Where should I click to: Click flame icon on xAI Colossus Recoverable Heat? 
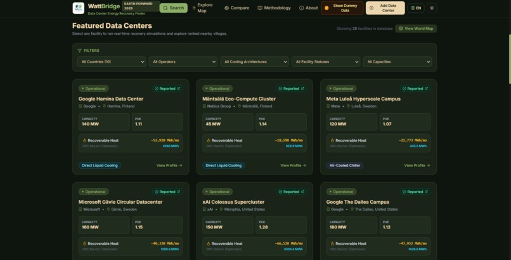[208, 244]
